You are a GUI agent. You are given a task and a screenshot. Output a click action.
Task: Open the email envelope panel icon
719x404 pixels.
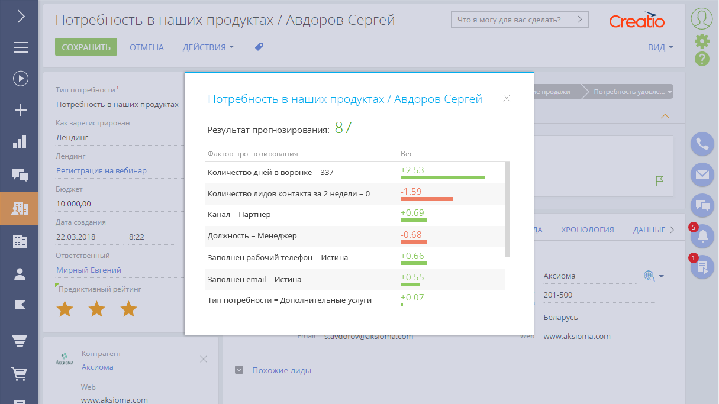click(702, 174)
